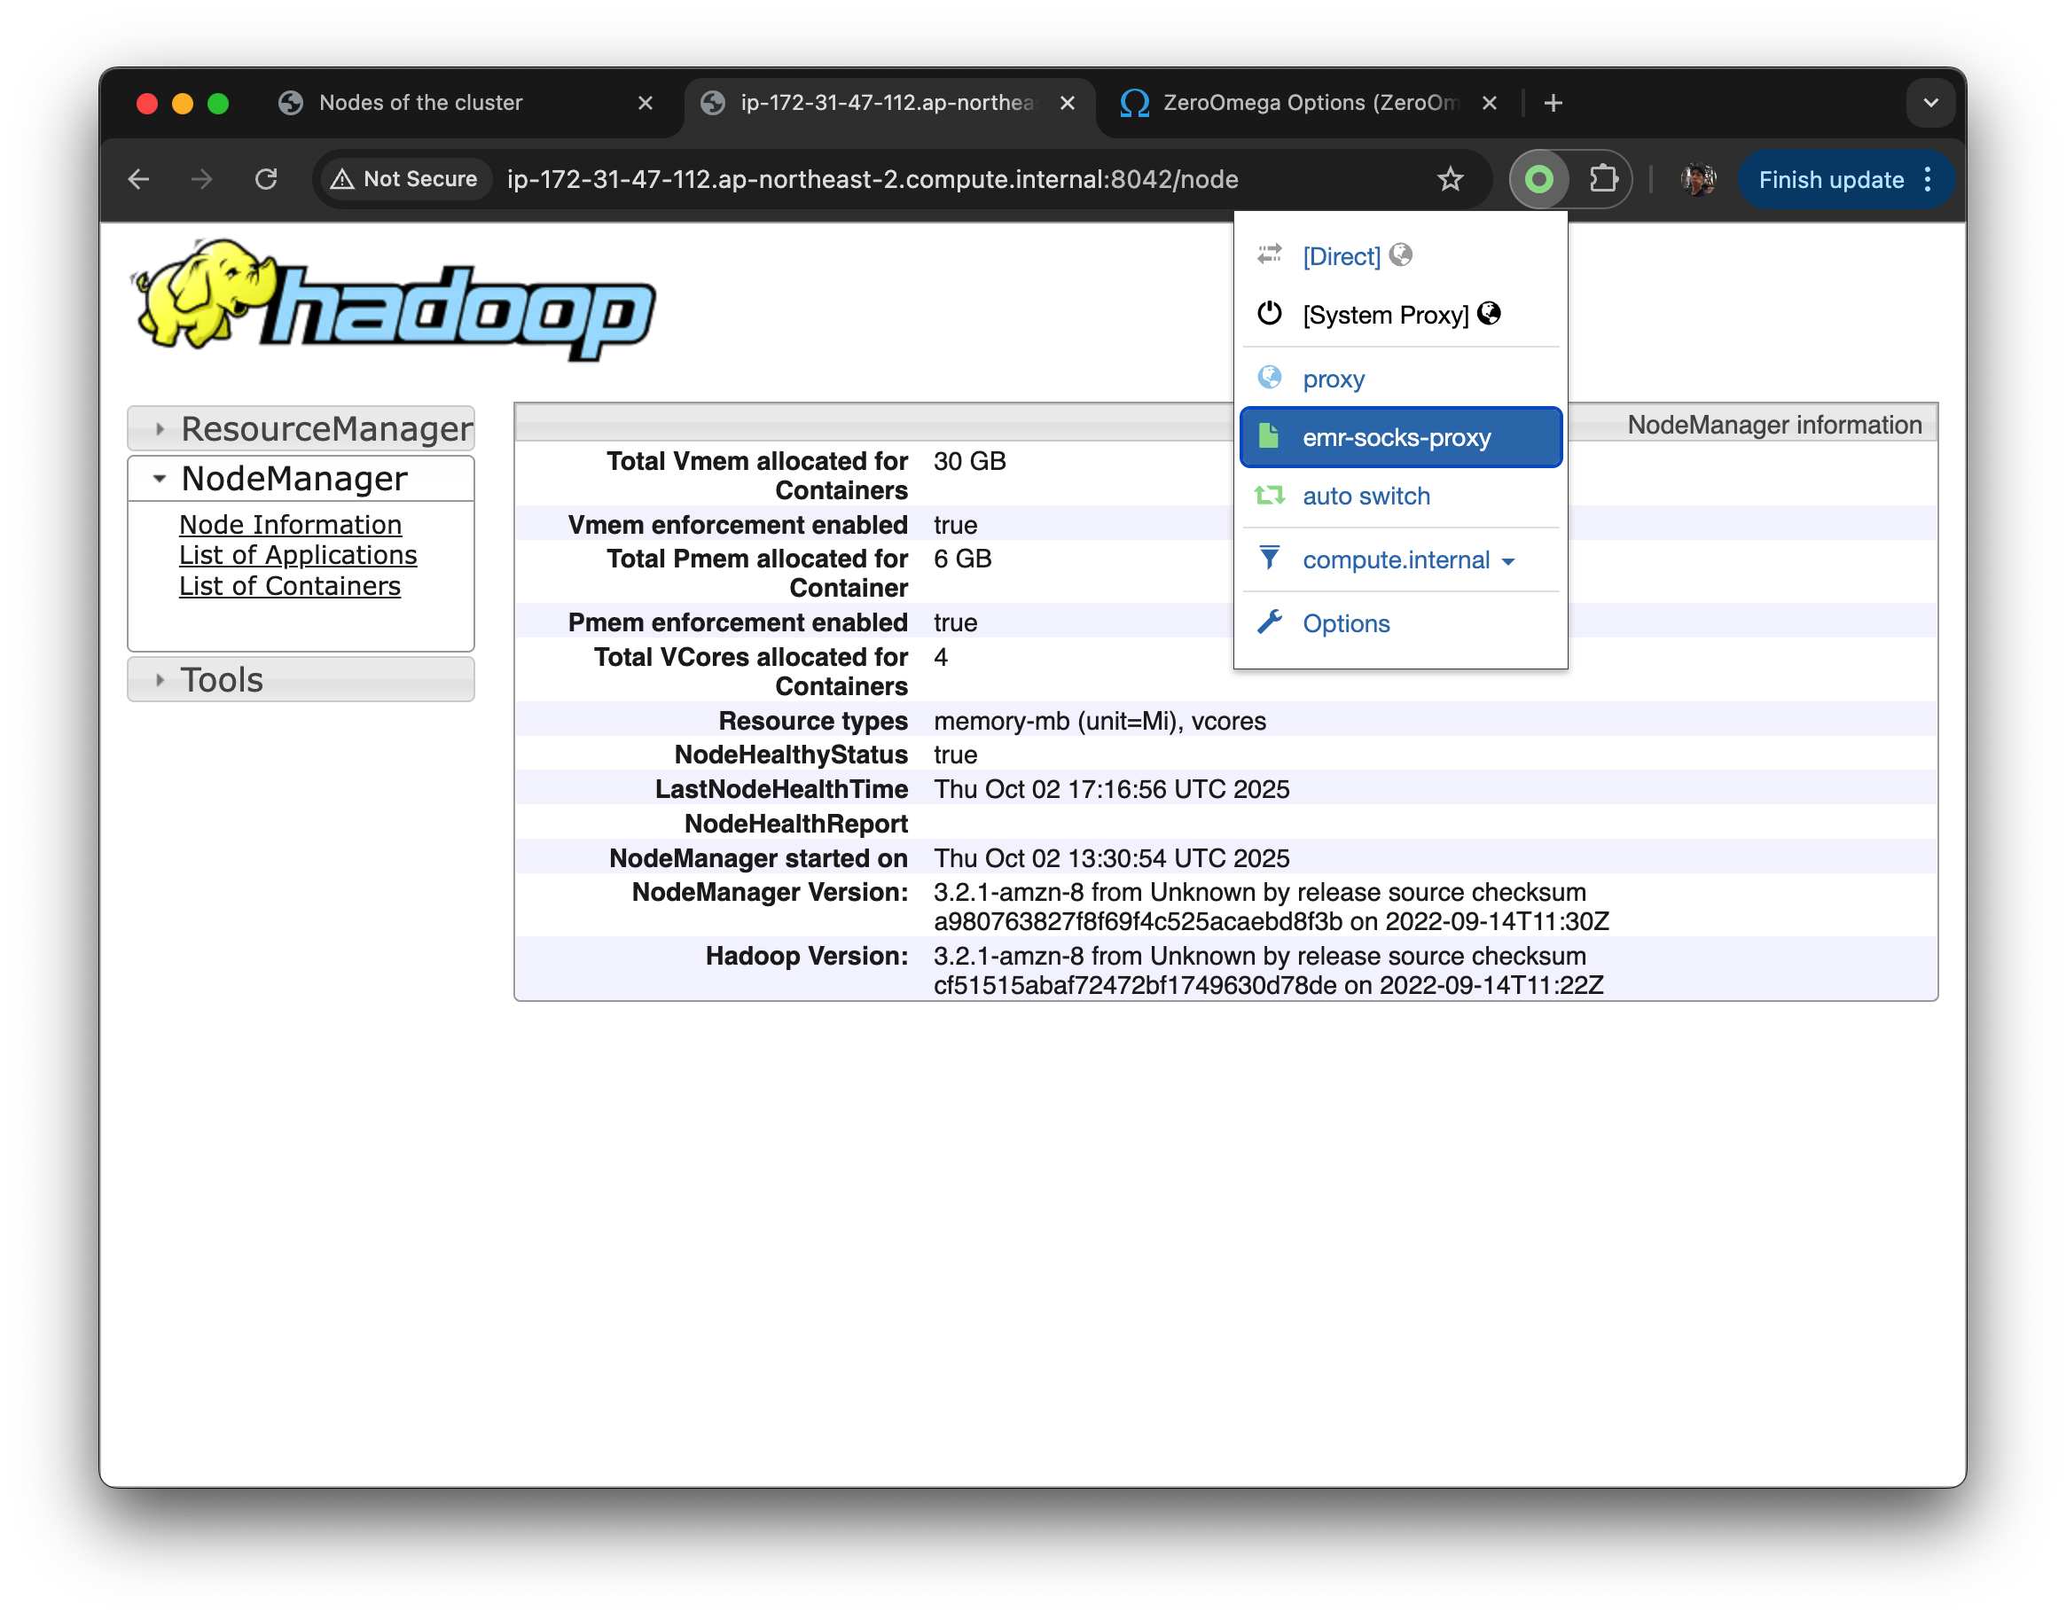Viewport: 2066px width, 1619px height.
Task: Choose the emr-socks-proxy menu entry
Action: coord(1396,438)
